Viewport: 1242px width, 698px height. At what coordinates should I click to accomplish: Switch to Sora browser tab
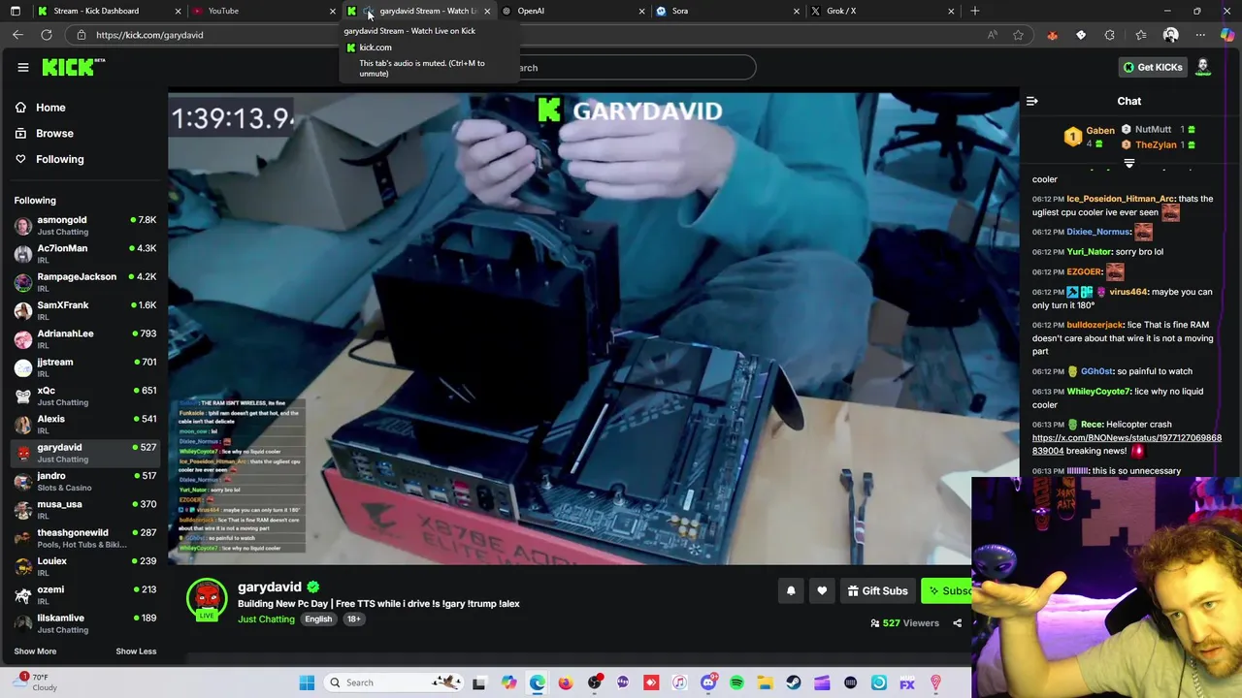click(x=728, y=11)
